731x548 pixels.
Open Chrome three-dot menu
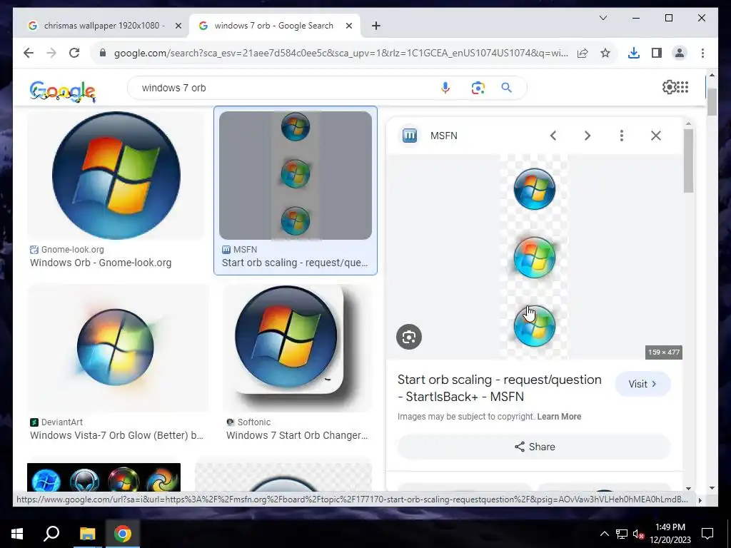coord(702,53)
